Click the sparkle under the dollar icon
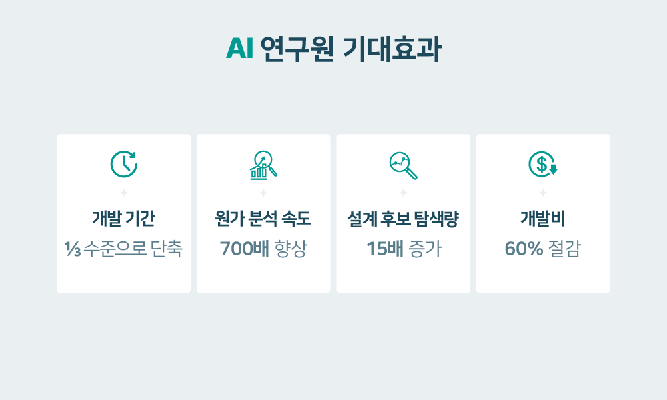 (x=543, y=193)
